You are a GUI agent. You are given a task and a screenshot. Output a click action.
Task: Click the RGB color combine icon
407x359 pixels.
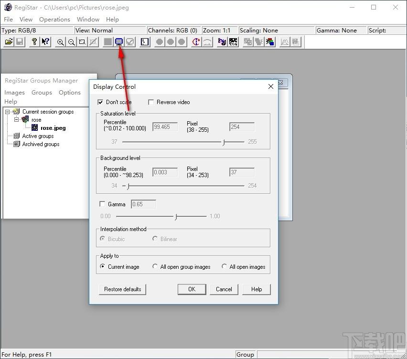[270, 42]
